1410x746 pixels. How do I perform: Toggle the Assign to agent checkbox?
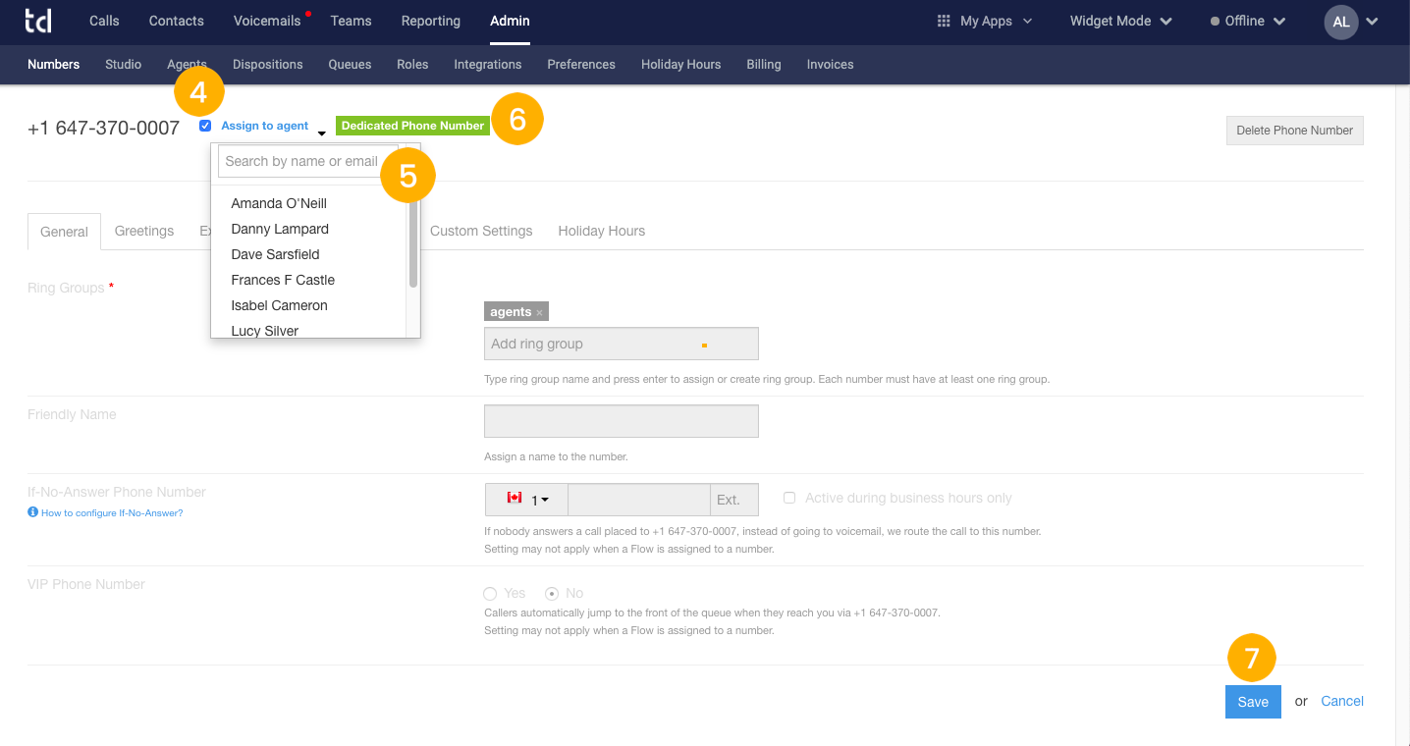(205, 126)
